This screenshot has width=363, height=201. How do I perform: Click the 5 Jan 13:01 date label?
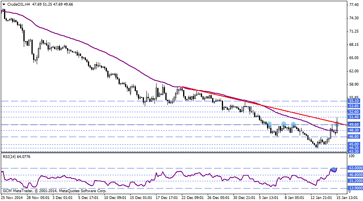coord(269,198)
